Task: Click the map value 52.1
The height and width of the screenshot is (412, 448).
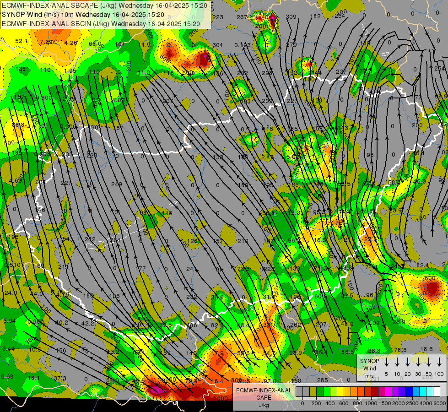Action: point(22,41)
